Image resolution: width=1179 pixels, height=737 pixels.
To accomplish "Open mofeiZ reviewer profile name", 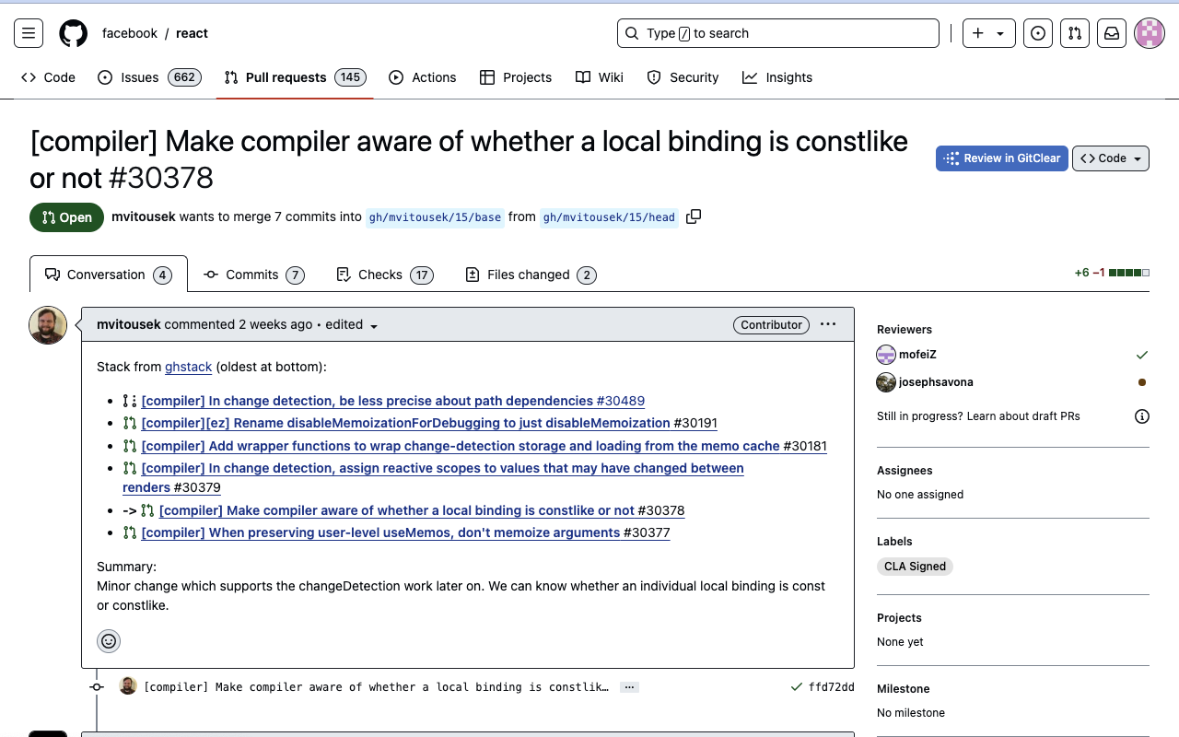I will (x=917, y=355).
